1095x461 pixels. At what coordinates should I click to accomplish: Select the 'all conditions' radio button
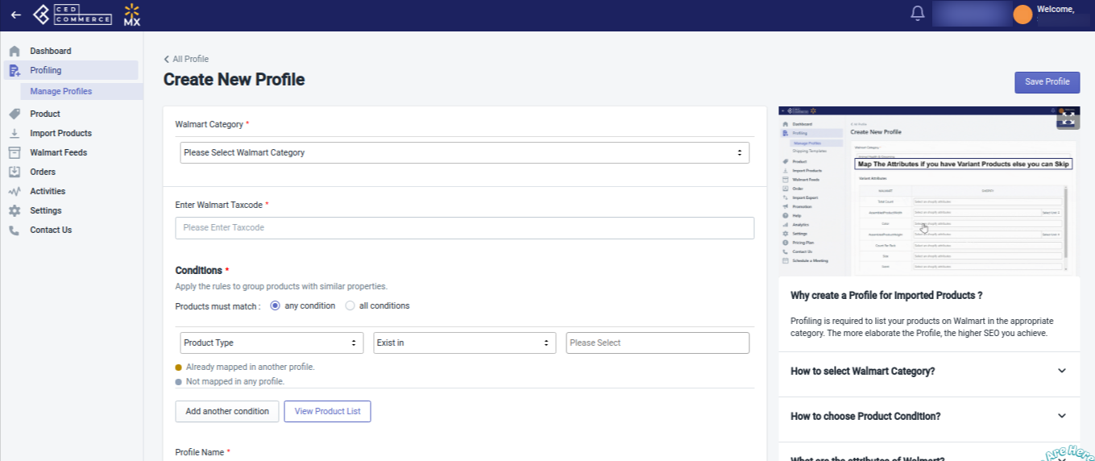350,305
